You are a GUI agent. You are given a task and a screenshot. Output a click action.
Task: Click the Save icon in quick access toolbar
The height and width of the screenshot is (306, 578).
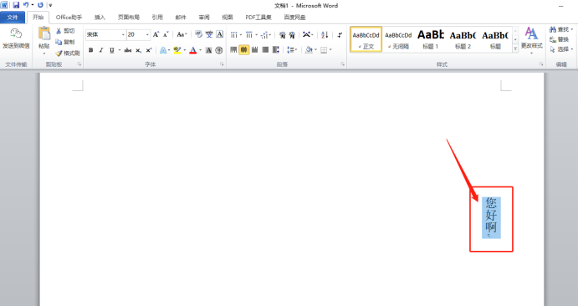point(16,5)
